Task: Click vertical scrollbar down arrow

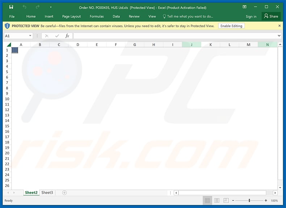Action: coord(280,188)
